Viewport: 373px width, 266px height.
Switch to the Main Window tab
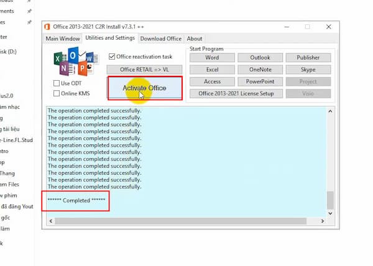click(63, 39)
